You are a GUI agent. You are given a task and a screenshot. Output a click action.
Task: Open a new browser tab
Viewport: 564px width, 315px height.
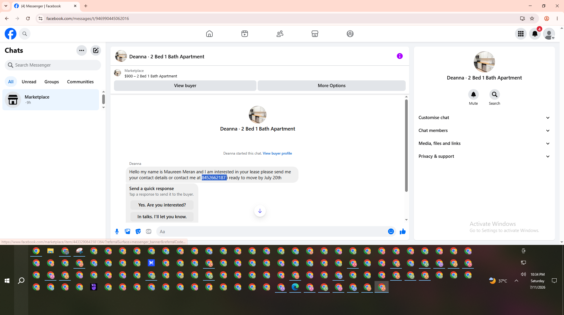tap(86, 6)
